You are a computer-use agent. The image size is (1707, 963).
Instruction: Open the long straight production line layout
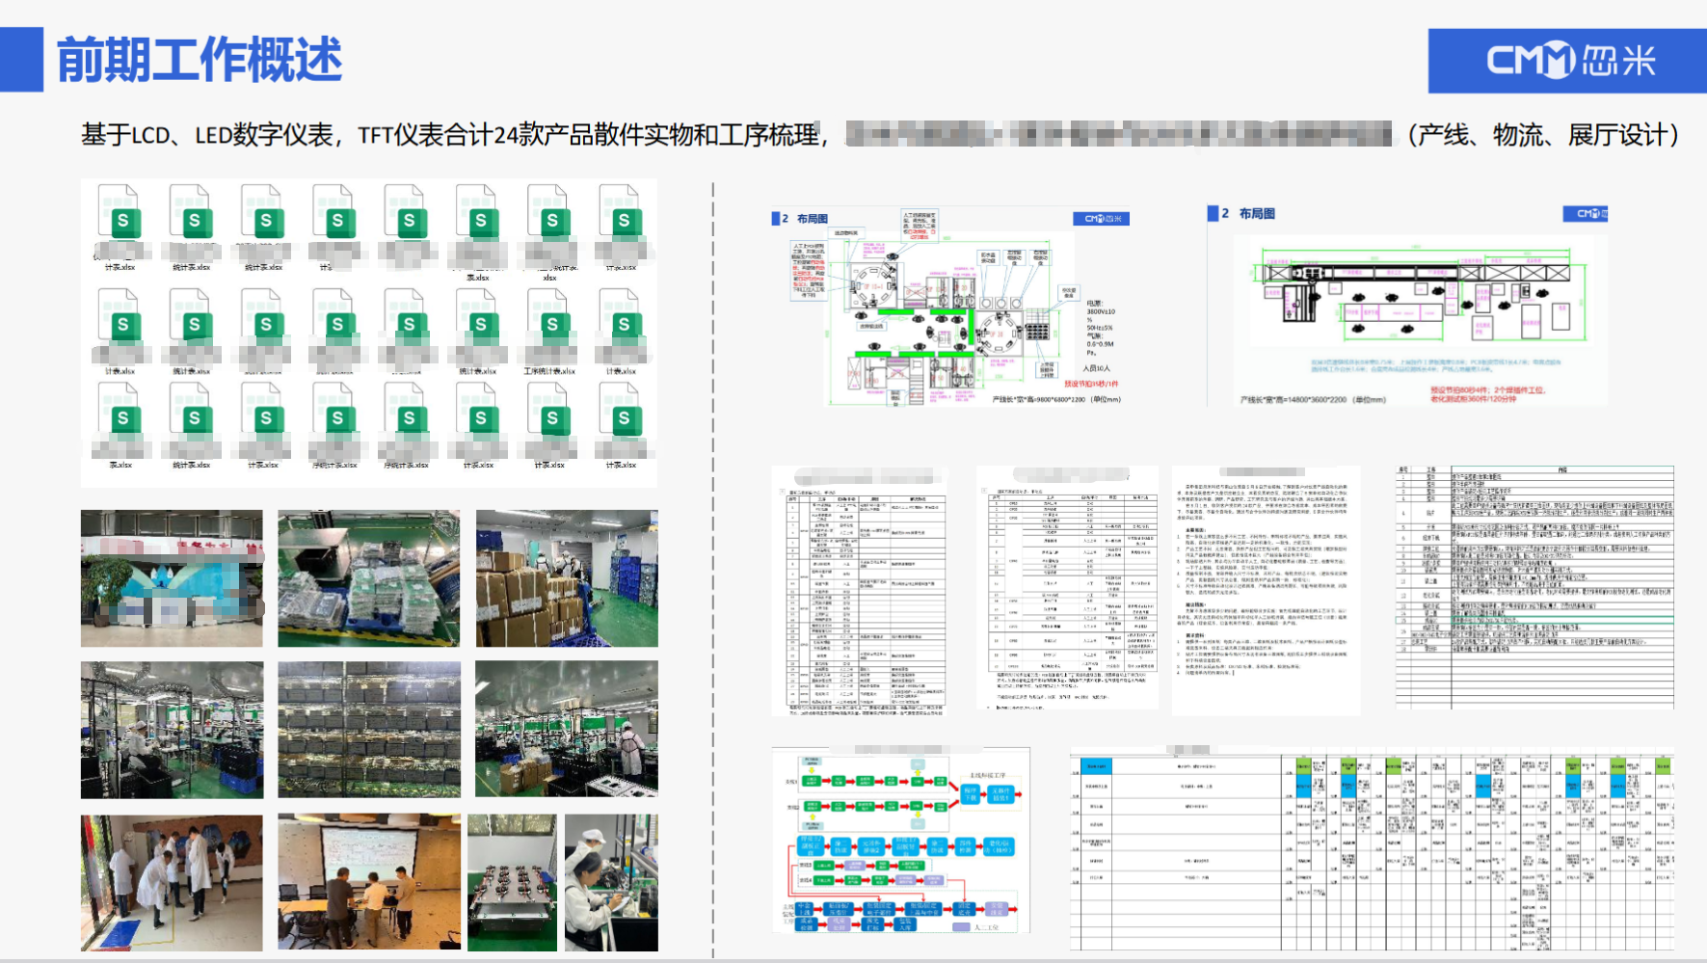click(1407, 308)
